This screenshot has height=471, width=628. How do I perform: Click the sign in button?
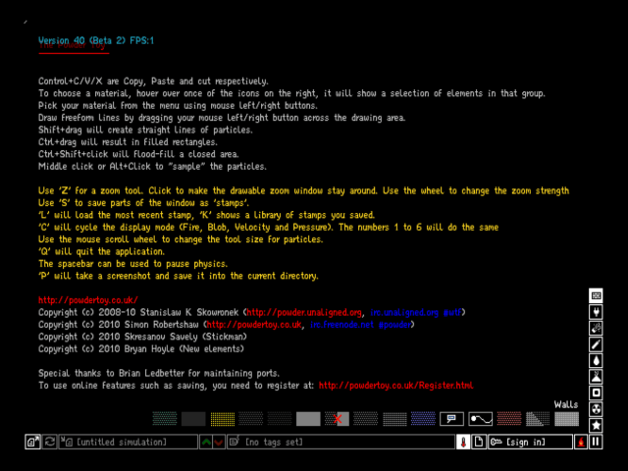pyautogui.click(x=532, y=444)
